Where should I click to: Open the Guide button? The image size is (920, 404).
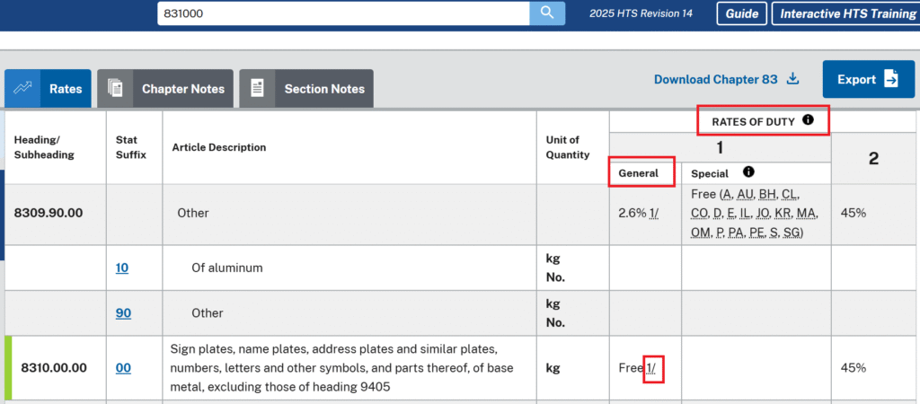pyautogui.click(x=741, y=13)
